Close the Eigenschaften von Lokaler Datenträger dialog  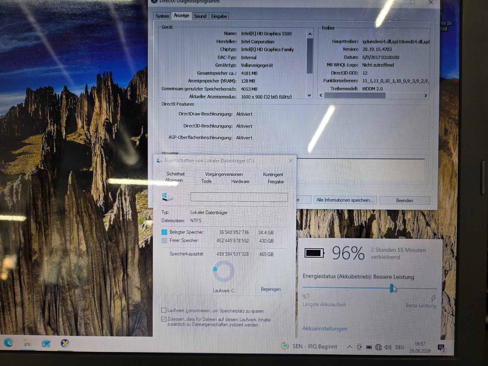[x=291, y=161]
